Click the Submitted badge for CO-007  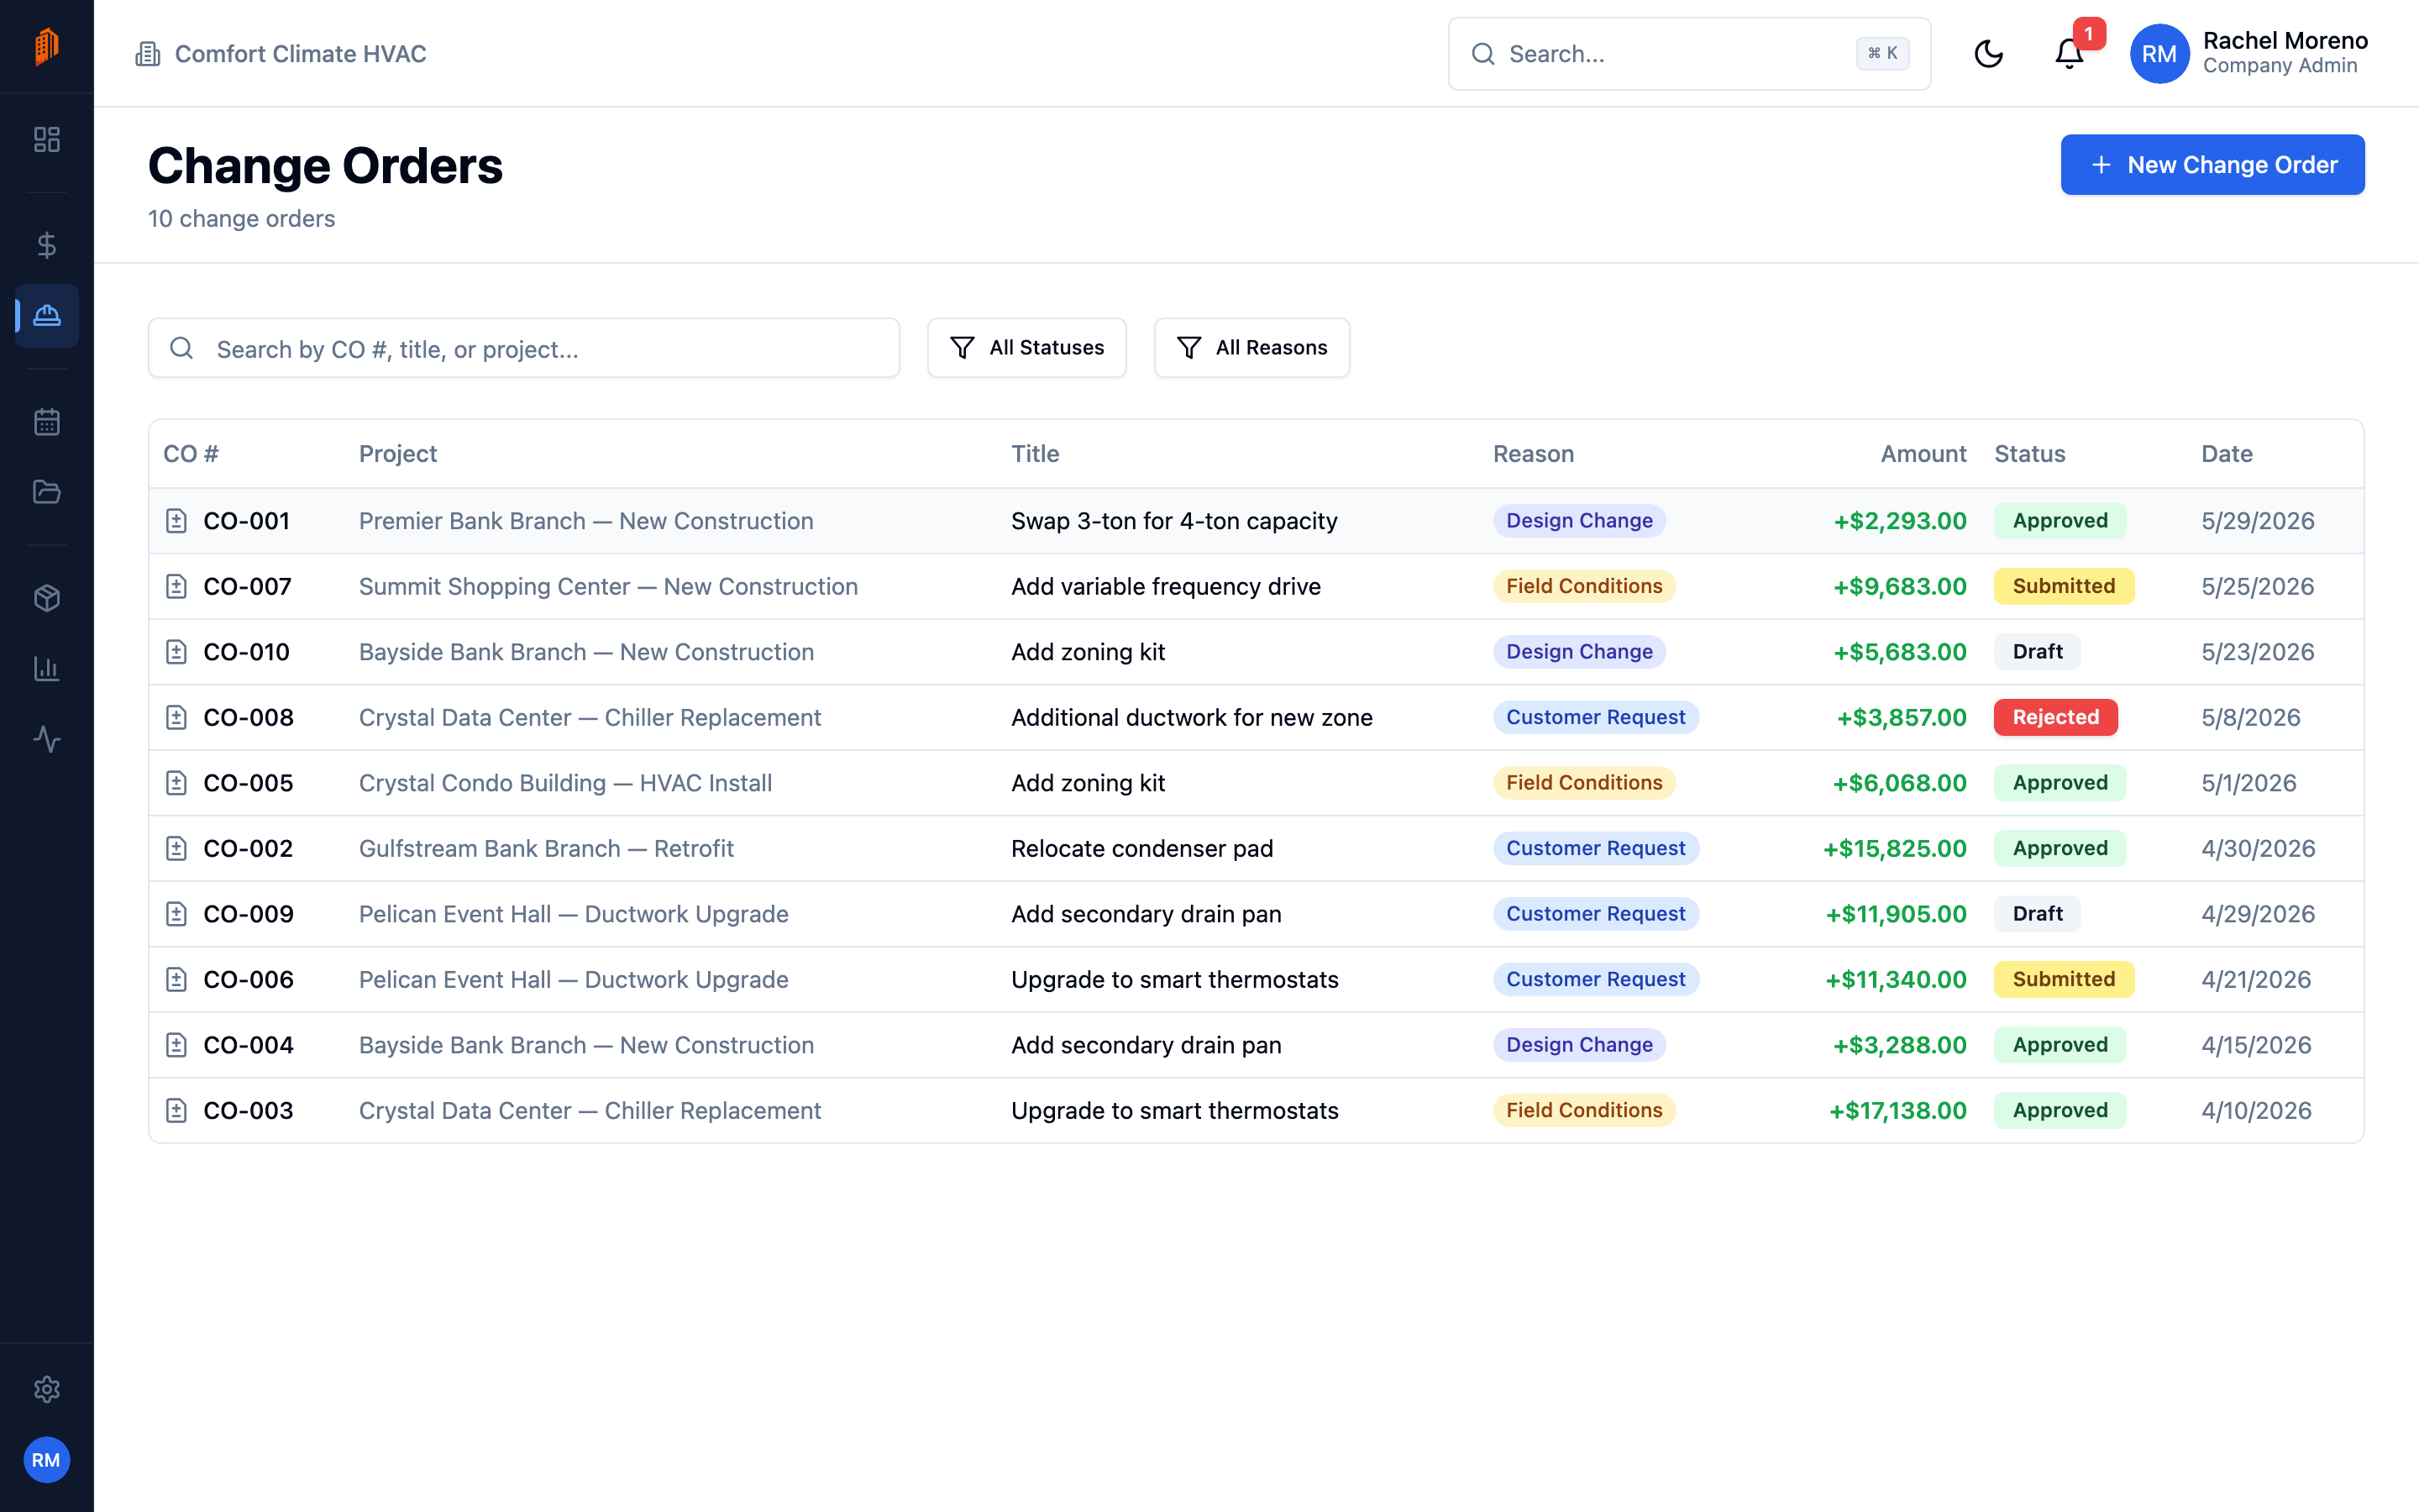click(x=2063, y=586)
